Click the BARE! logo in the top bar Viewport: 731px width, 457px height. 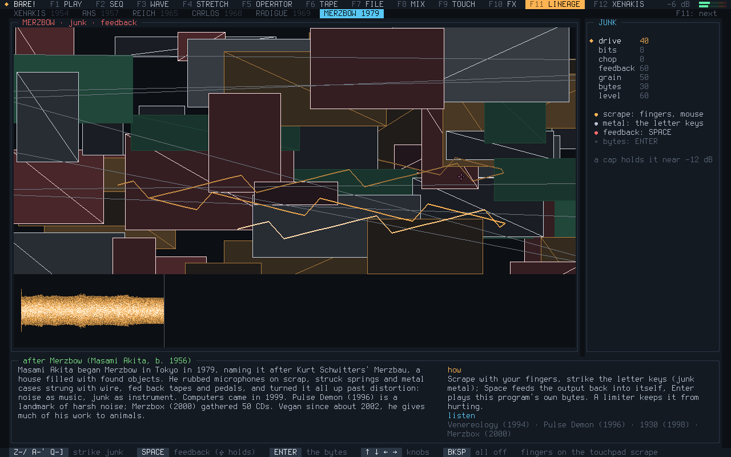click(21, 4)
